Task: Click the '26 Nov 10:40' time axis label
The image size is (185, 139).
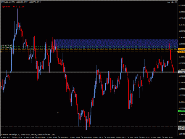Action: coord(156,138)
